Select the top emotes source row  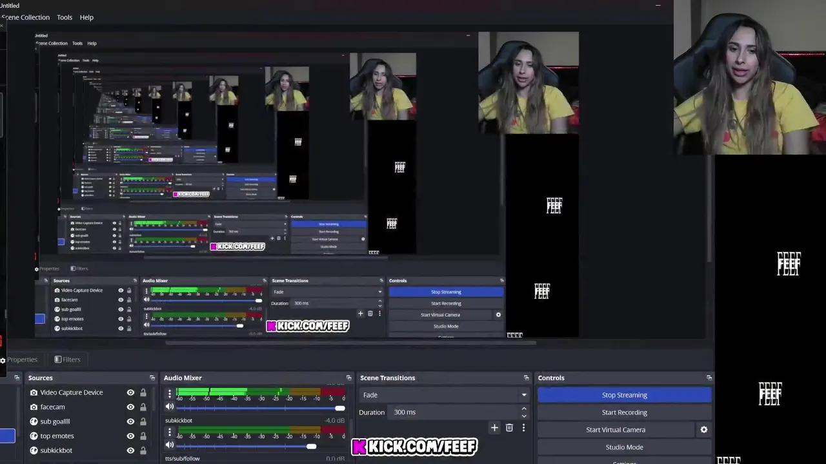[x=88, y=436]
